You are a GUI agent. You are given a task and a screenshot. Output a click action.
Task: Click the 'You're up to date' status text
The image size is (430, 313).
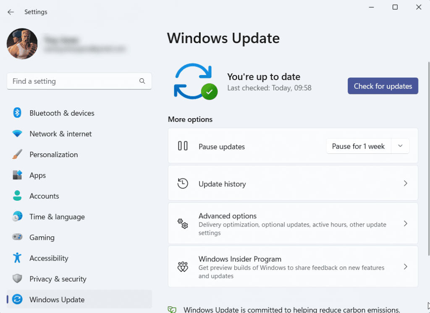pyautogui.click(x=264, y=77)
